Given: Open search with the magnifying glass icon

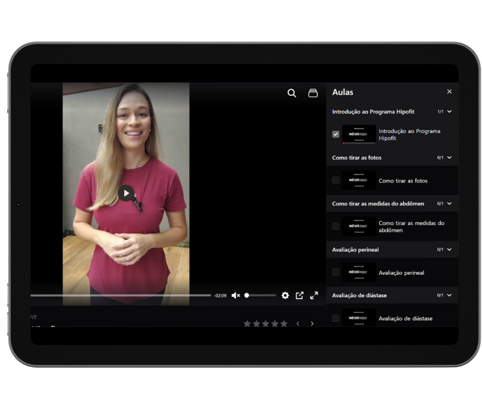Looking at the screenshot, I should [x=292, y=93].
